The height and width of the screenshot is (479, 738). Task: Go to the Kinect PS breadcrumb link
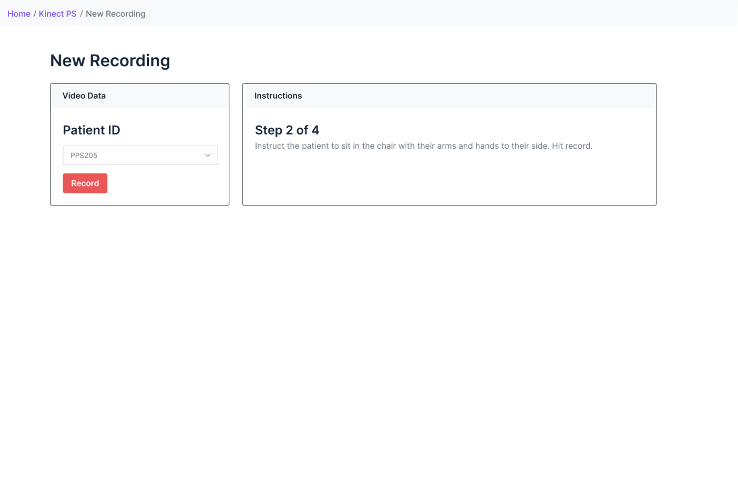click(58, 14)
